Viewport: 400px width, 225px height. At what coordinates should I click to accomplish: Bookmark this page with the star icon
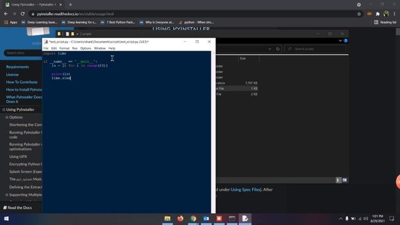359,14
